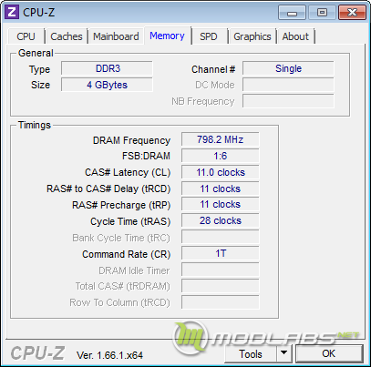Close the CPU-Z window

pos(352,13)
